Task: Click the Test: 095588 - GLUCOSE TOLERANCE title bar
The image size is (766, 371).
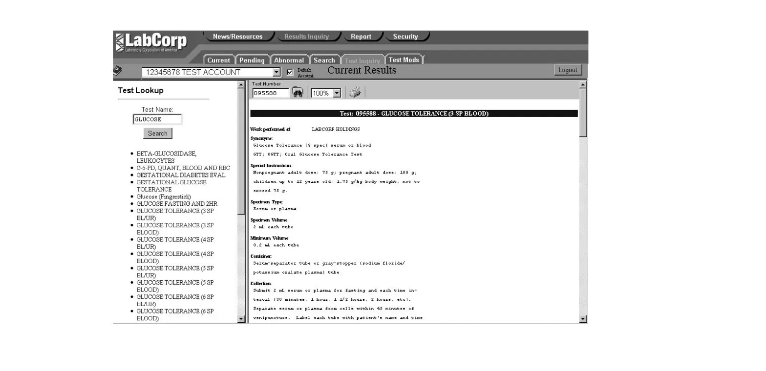Action: point(414,114)
